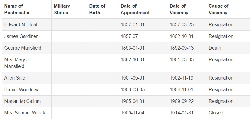Click the vacancy date 1892-09-13

pyautogui.click(x=182, y=48)
